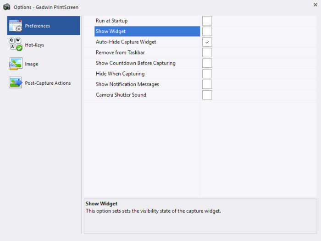The height and width of the screenshot is (241, 321).
Task: Uncheck the Auto-Hide Capture Widget checkbox
Action: (x=207, y=42)
